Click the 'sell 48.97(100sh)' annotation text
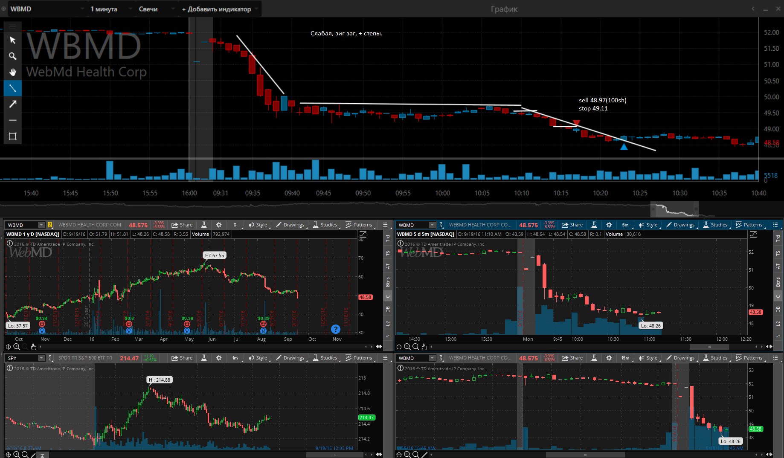Viewport: 784px width, 458px height. point(603,100)
